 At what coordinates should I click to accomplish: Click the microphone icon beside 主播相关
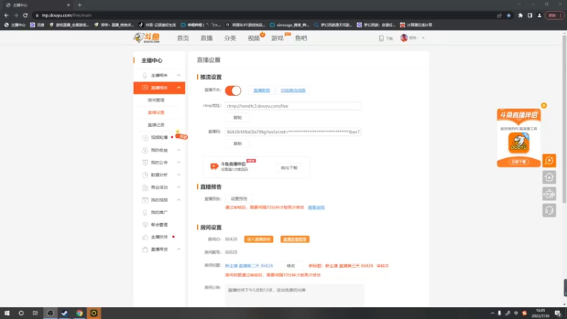click(x=145, y=75)
